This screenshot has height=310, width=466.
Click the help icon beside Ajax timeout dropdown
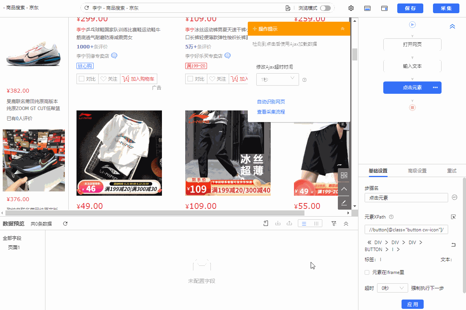pos(304,80)
